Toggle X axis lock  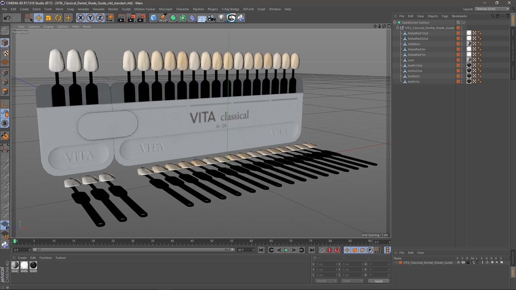[80, 18]
